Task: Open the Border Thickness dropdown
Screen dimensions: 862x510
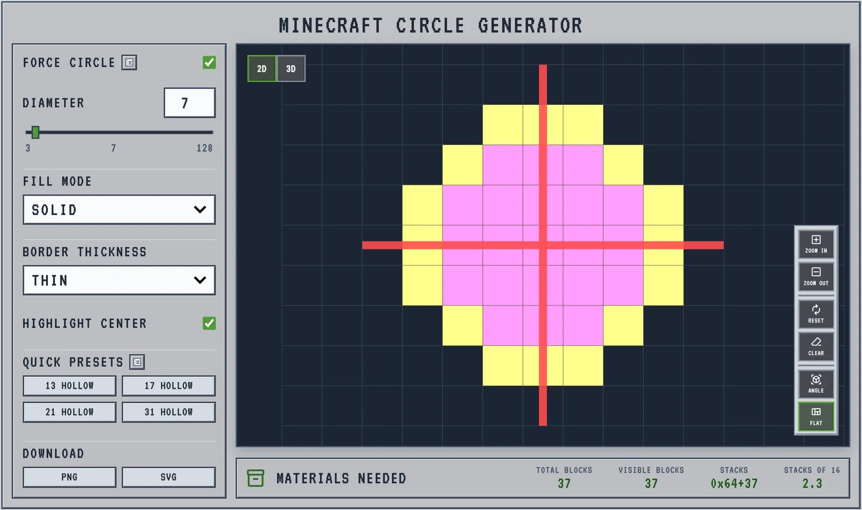Action: (119, 280)
